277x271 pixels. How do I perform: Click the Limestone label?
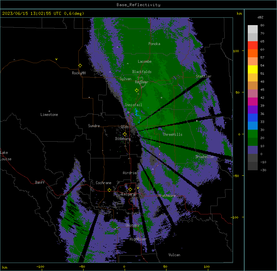coord(49,115)
